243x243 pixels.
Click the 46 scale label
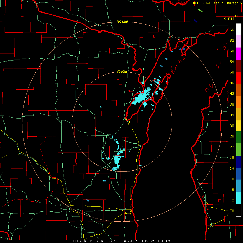[232, 83]
